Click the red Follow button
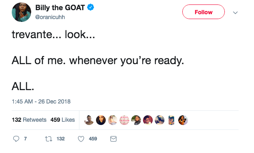The image size is (254, 153). (203, 12)
